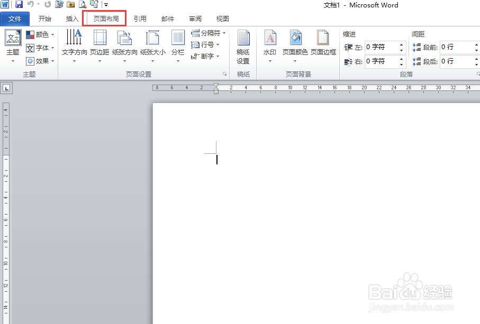Click the Undo arrow in quick access toolbar
Image resolution: width=480 pixels, height=324 pixels.
[x=30, y=4]
